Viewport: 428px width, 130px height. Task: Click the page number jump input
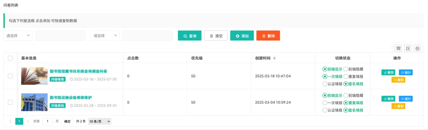[48, 121]
